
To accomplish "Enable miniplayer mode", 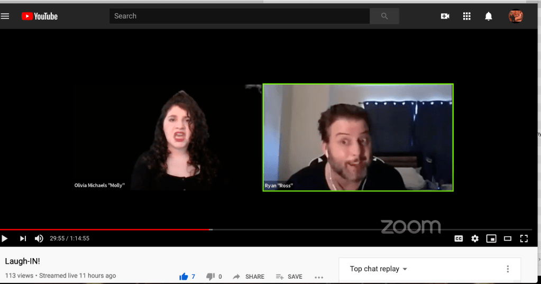I will (x=491, y=239).
